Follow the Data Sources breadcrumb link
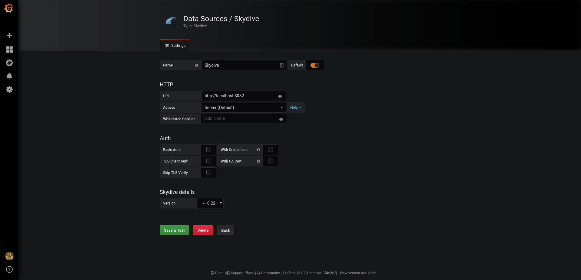This screenshot has height=280, width=581. [205, 19]
